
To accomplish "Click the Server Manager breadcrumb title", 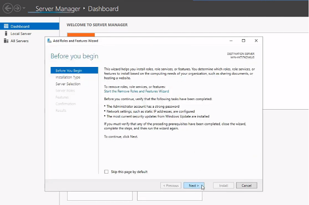I will pos(58,9).
